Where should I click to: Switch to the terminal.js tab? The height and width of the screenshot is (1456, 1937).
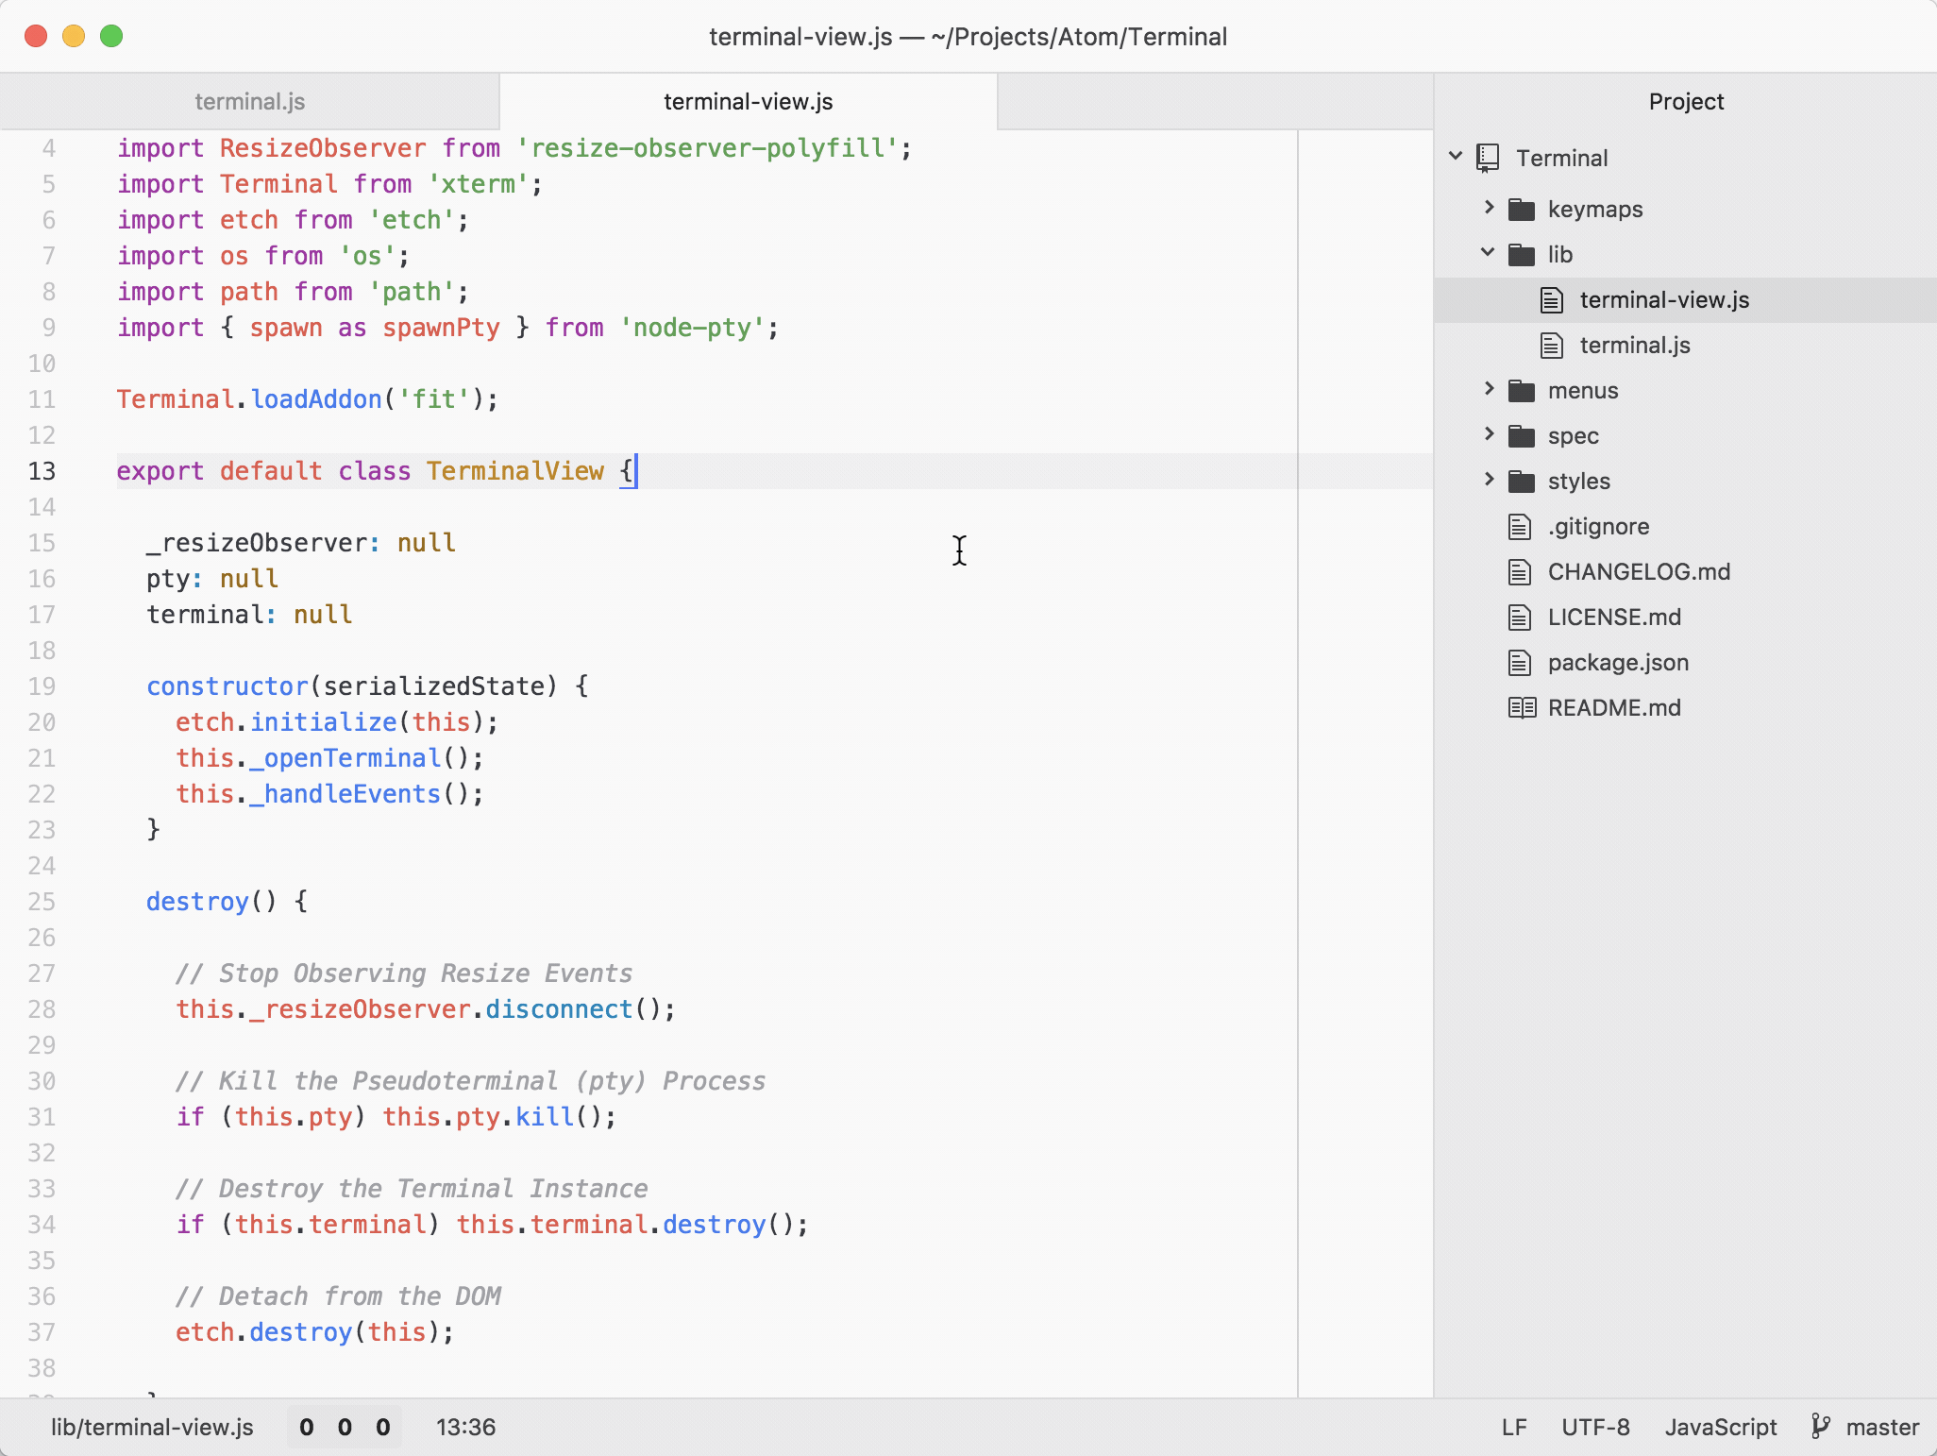coord(249,101)
